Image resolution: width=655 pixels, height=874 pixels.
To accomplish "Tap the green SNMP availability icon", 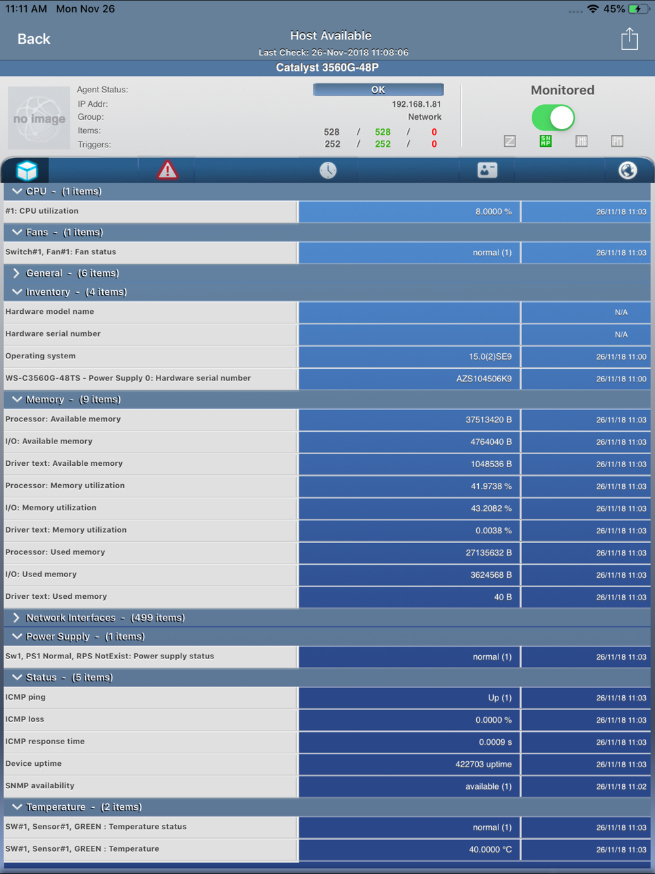I will tap(546, 141).
